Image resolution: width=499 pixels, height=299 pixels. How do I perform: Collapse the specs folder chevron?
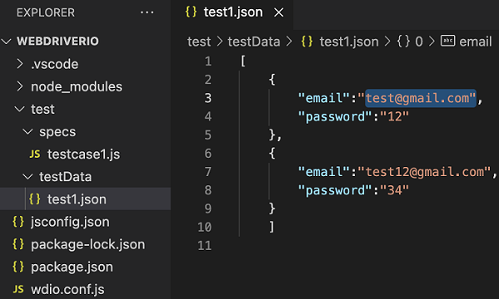click(x=28, y=132)
